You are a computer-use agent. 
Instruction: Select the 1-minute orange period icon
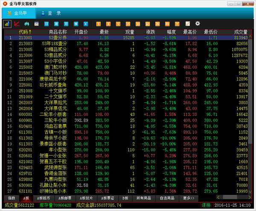(x=98, y=24)
